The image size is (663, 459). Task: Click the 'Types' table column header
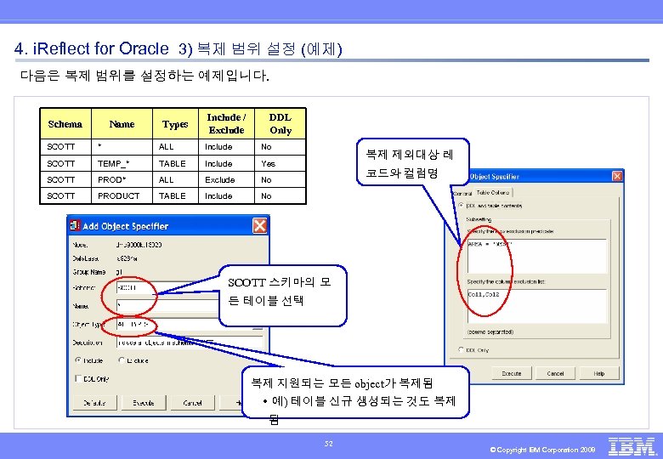[x=175, y=124]
